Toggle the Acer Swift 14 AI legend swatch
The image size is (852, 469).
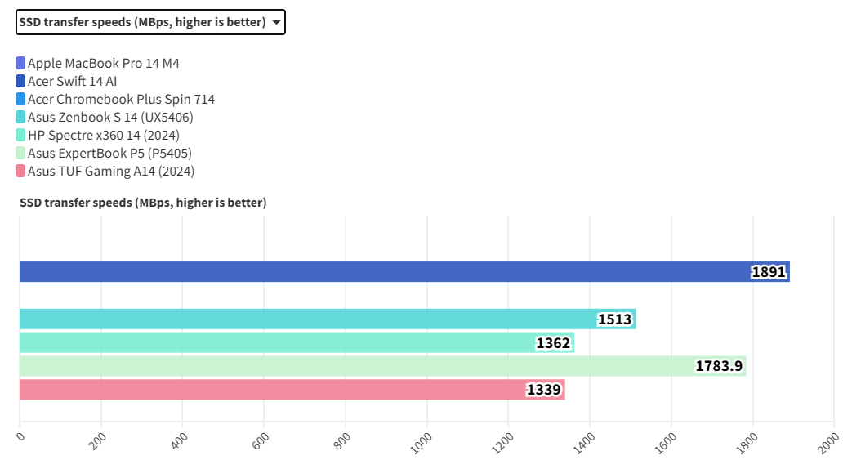tap(20, 81)
